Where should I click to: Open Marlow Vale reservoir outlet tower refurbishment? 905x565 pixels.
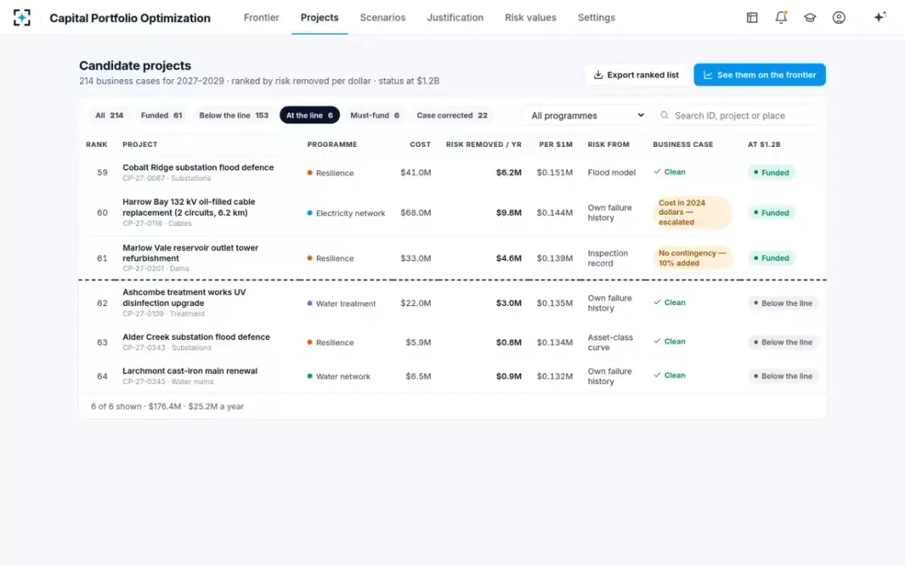[190, 253]
